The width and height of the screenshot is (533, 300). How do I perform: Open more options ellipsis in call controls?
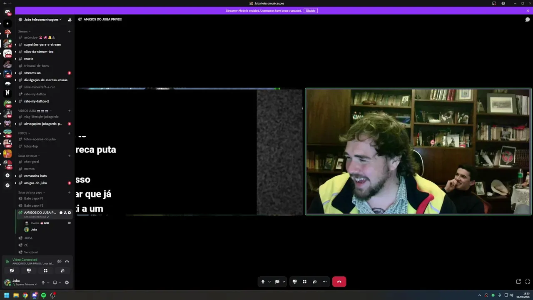click(x=324, y=282)
